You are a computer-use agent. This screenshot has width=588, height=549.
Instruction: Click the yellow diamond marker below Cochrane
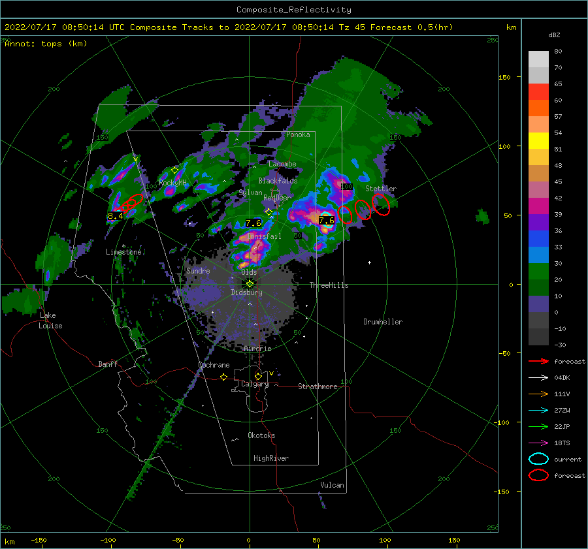click(223, 377)
